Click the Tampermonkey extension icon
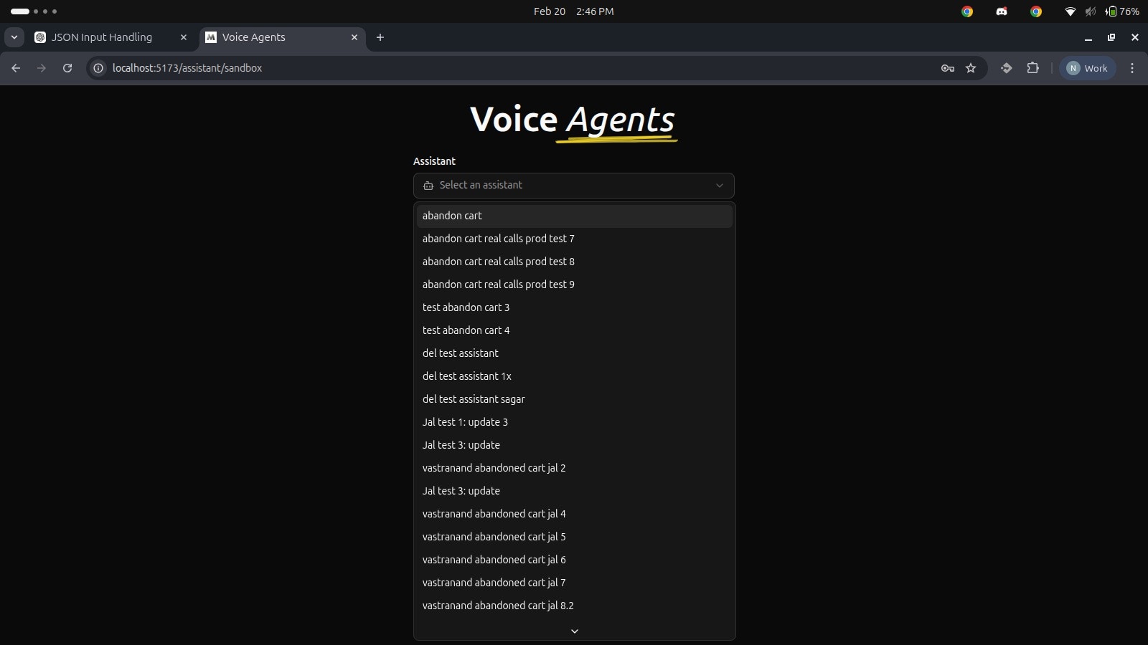1148x645 pixels. (x=1007, y=68)
